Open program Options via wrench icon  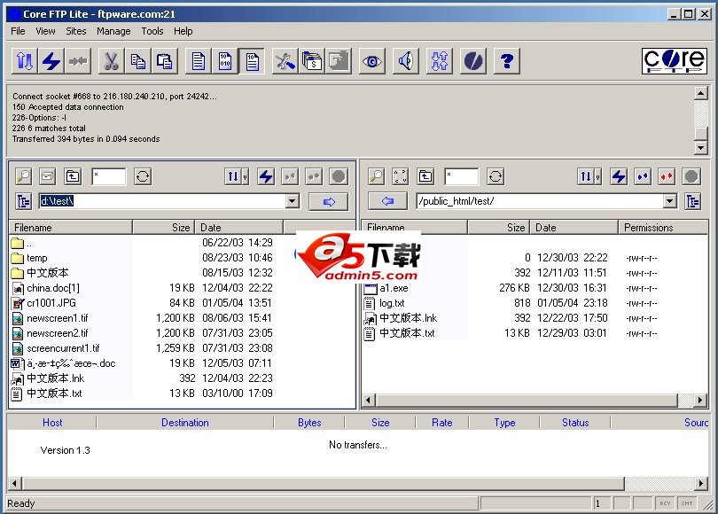(x=284, y=61)
